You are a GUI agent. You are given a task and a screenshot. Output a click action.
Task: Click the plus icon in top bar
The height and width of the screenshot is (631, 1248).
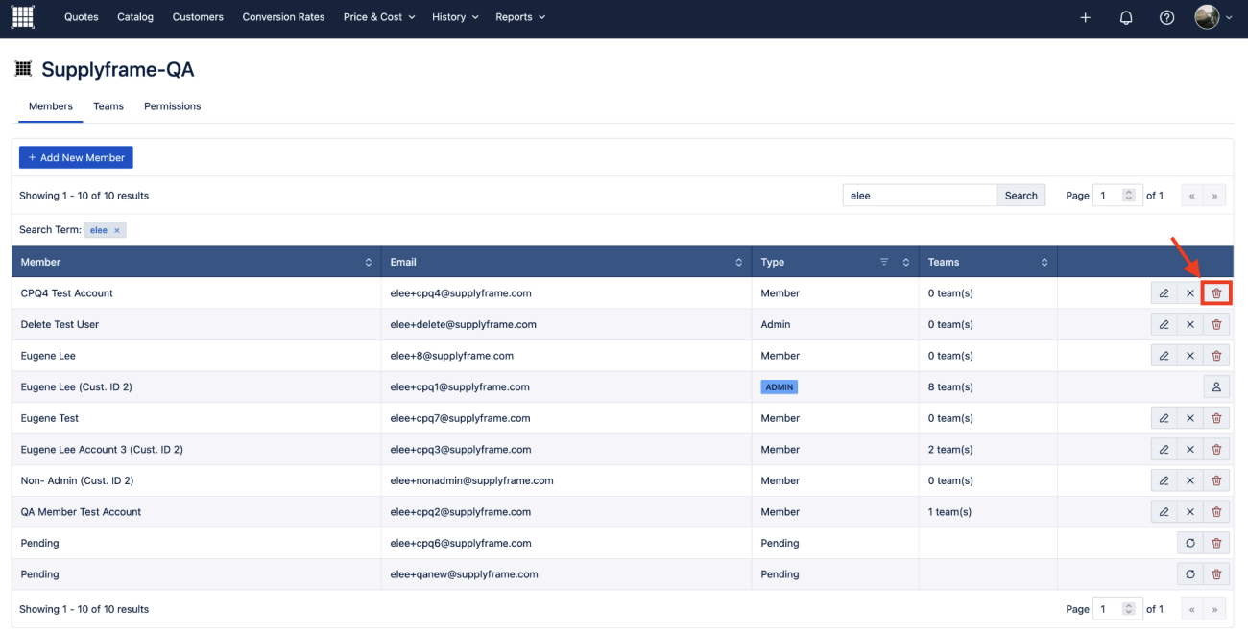pyautogui.click(x=1086, y=17)
